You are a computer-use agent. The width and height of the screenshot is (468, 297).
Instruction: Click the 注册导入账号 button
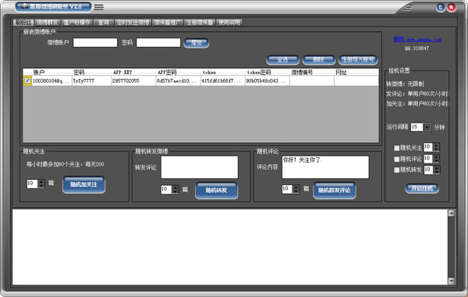click(x=358, y=60)
